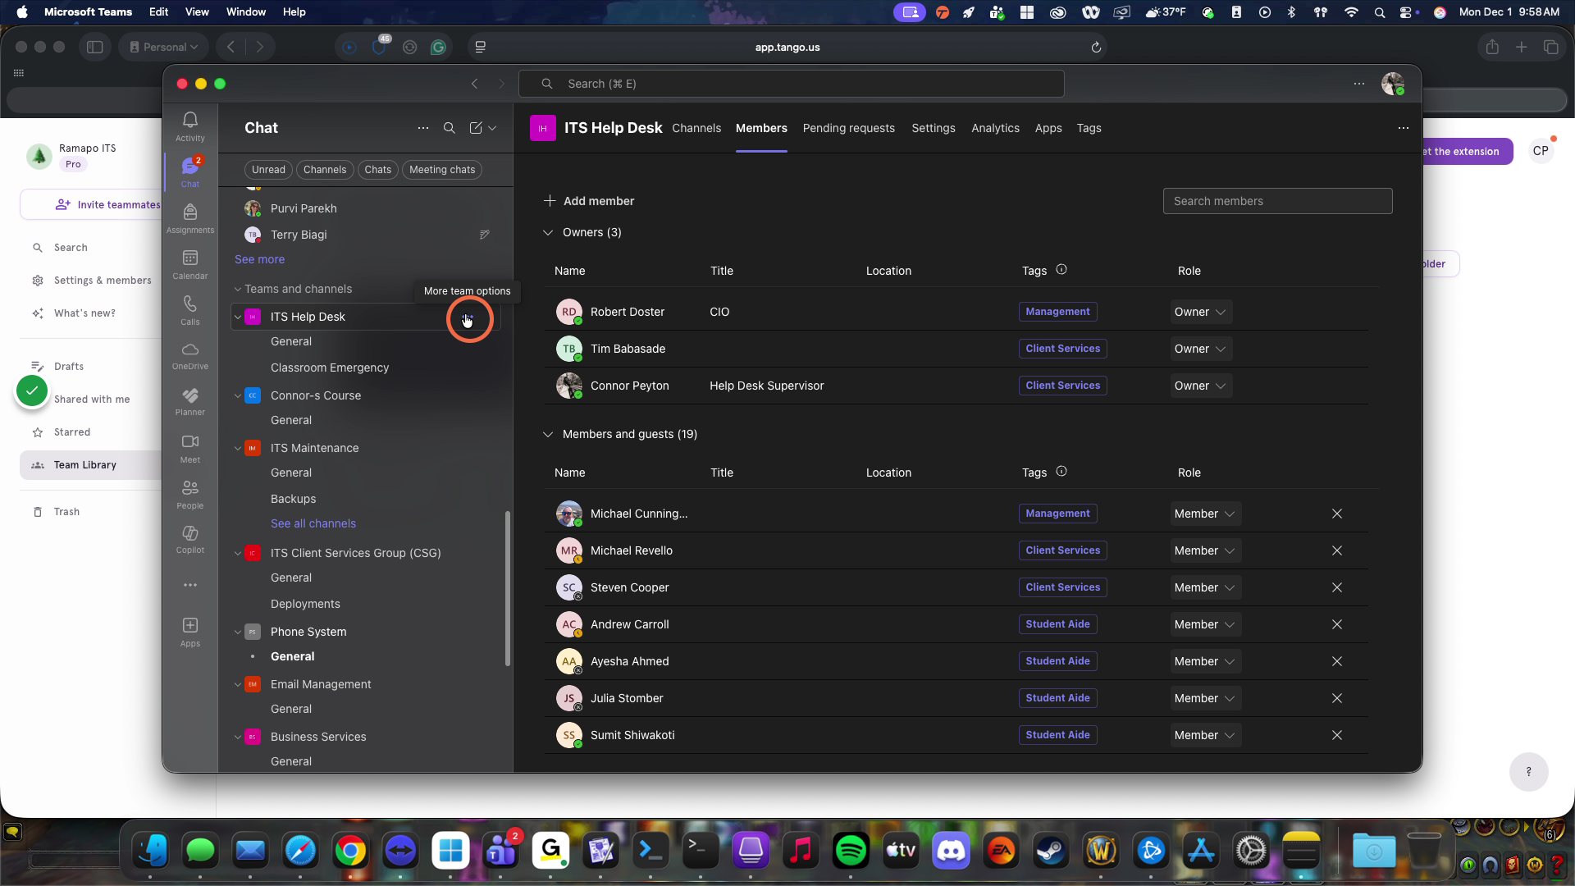Open the Calendar app icon

189,264
